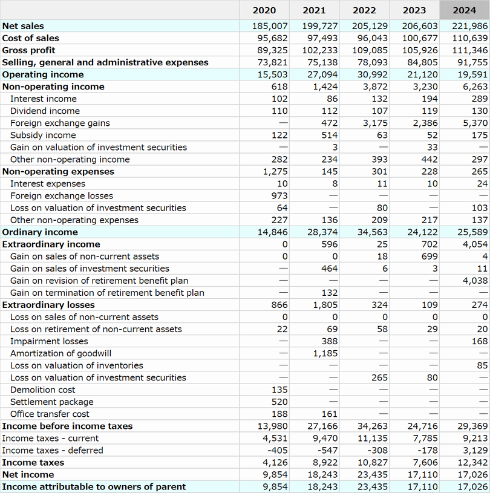The height and width of the screenshot is (493, 490).
Task: Select the highlighted 2024 column header
Action: (465, 10)
